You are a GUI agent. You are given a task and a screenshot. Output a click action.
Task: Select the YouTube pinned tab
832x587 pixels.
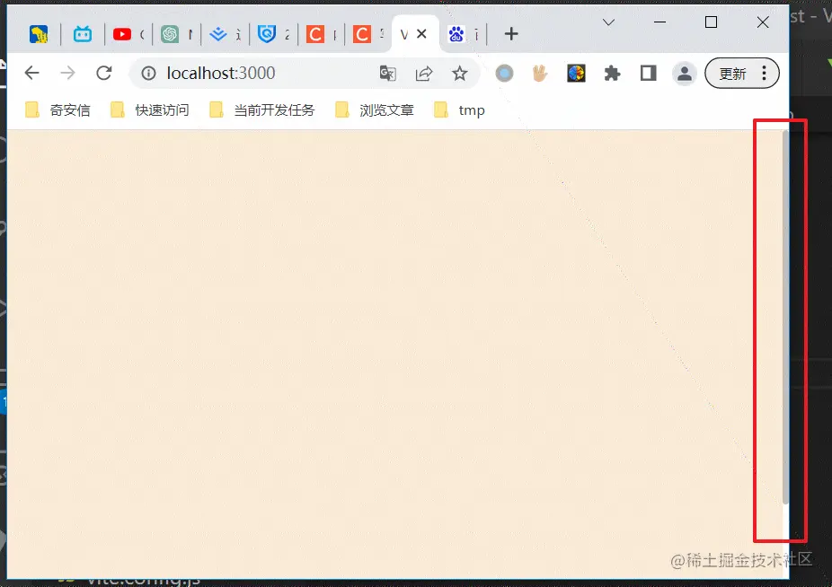121,33
